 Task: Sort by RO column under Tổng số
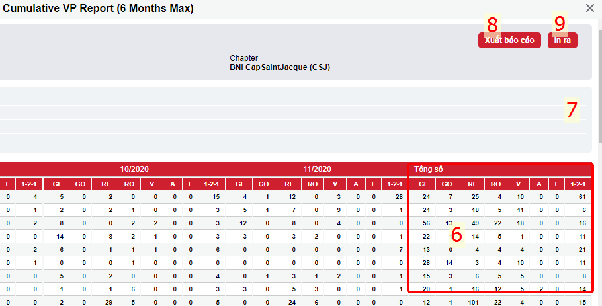[495, 184]
